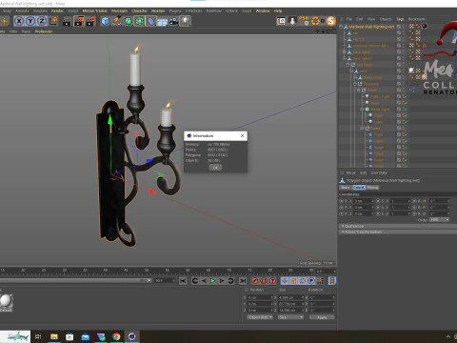Switch to the Basic attributes tab

tap(346, 188)
